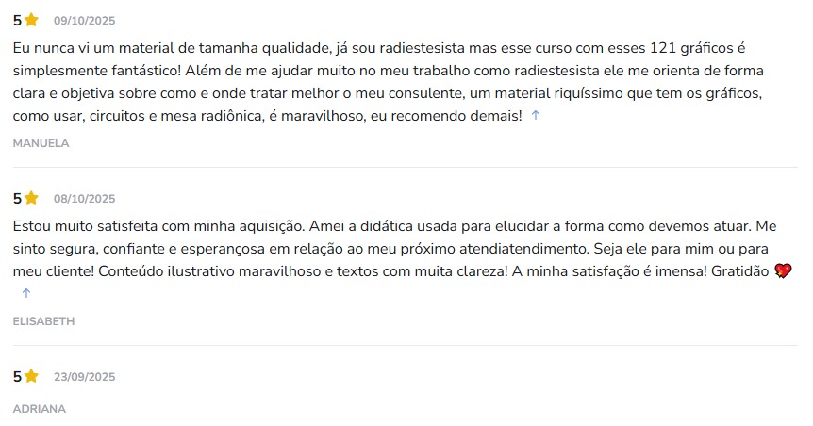Click the rating number 5 on Adriana's review
813x426 pixels.
click(17, 376)
